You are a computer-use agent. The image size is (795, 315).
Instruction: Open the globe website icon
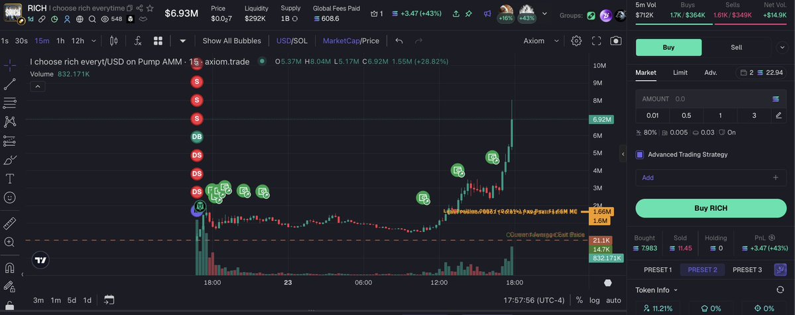click(80, 19)
